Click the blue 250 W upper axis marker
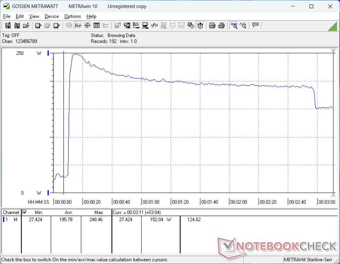The image size is (340, 264). (x=48, y=53)
